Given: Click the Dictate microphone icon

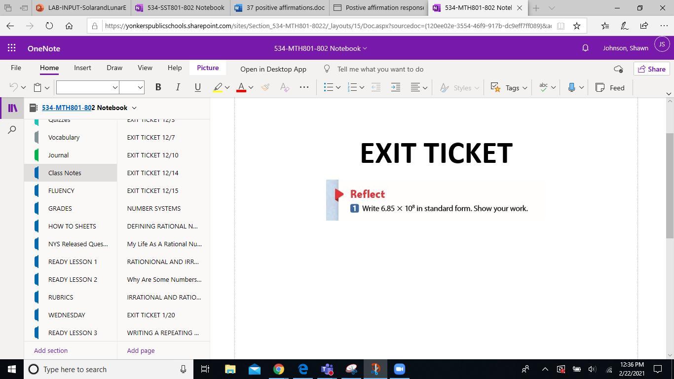Looking at the screenshot, I should point(571,87).
